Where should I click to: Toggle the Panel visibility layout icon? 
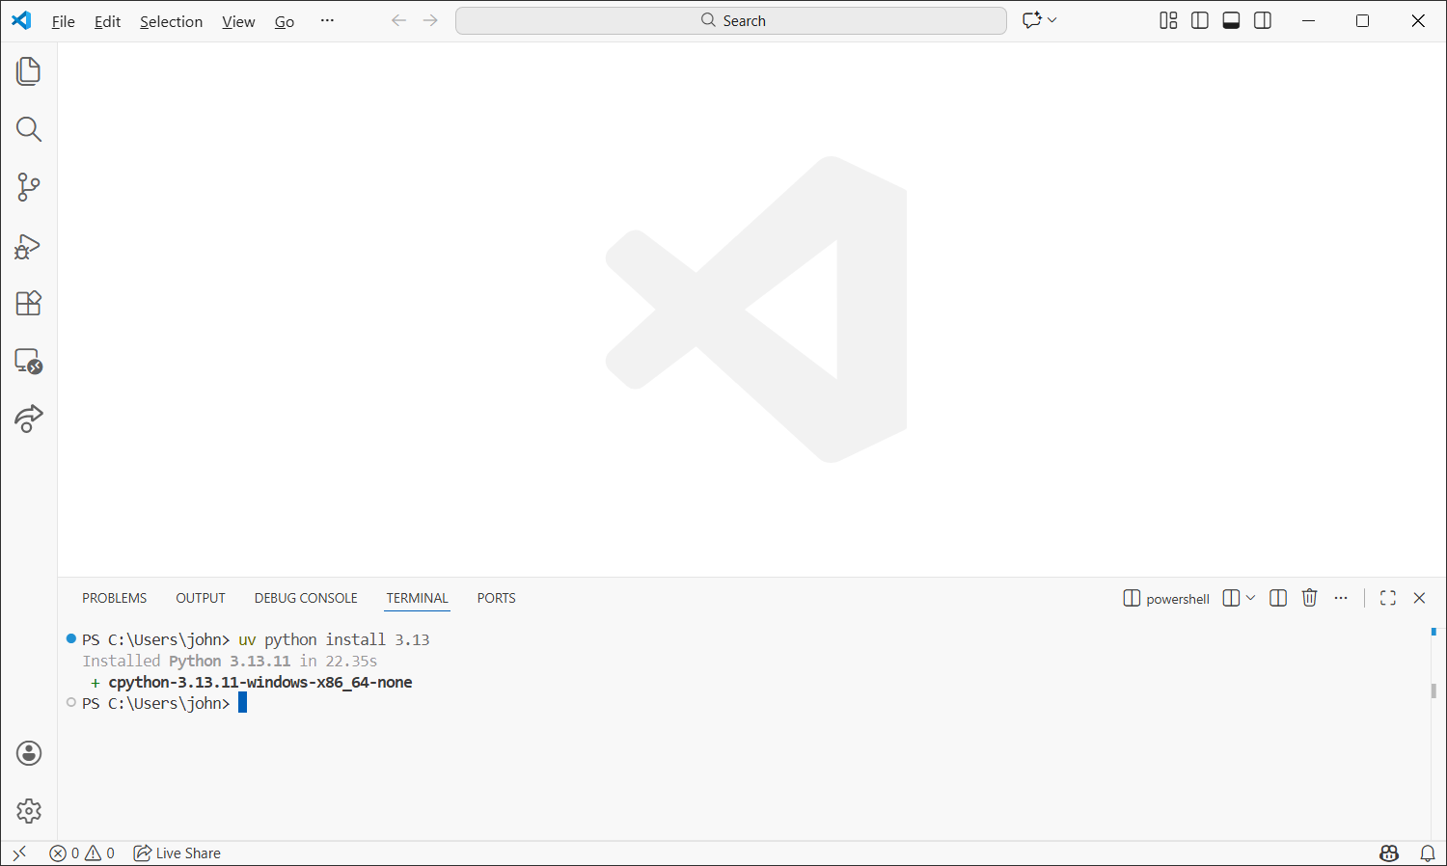point(1231,19)
